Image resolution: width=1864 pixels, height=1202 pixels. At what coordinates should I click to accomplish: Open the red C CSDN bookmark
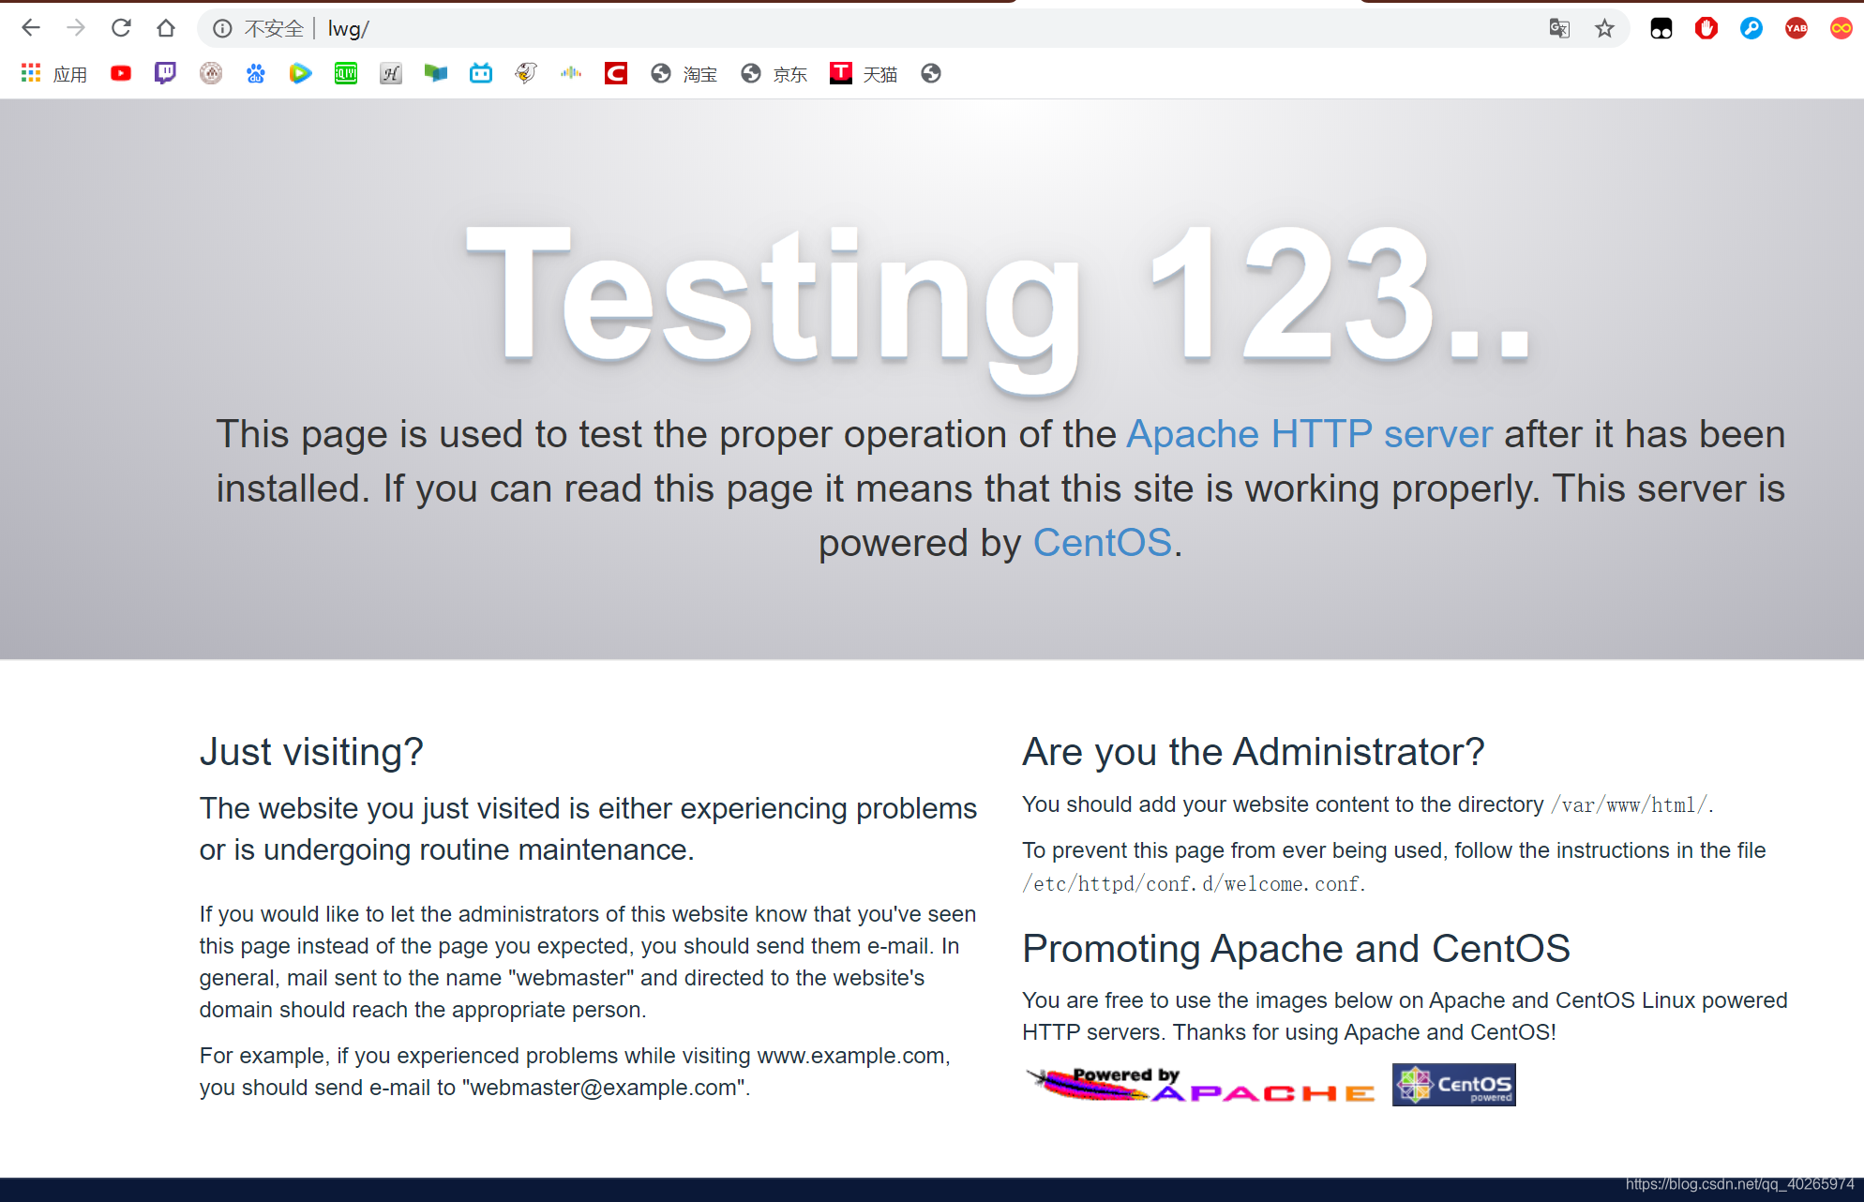click(x=616, y=73)
